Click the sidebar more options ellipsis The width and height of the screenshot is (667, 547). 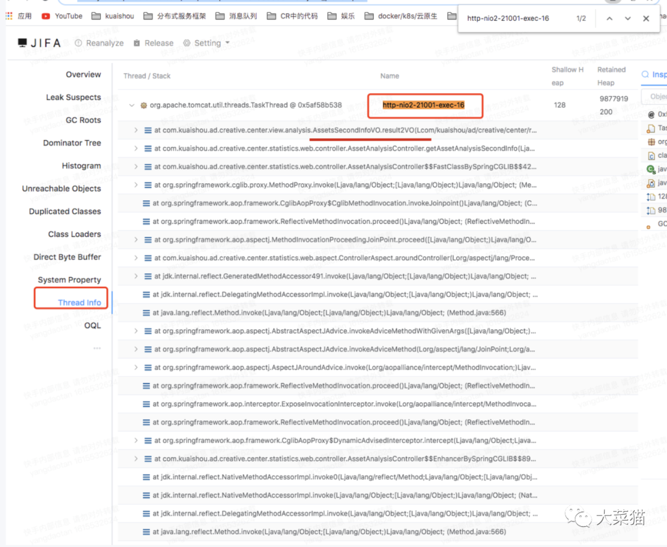97,348
